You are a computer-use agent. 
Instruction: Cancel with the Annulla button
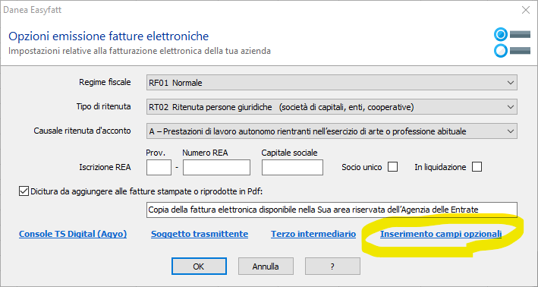point(266,266)
